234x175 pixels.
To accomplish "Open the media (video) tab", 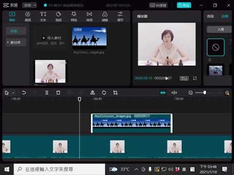I will click(x=12, y=17).
